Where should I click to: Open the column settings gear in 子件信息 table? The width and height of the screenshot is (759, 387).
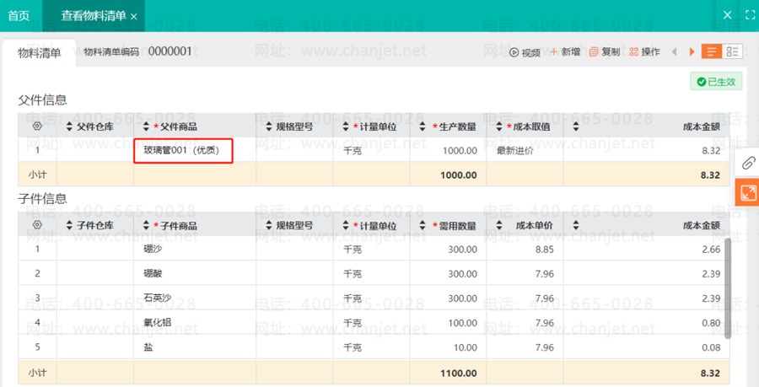coord(37,225)
